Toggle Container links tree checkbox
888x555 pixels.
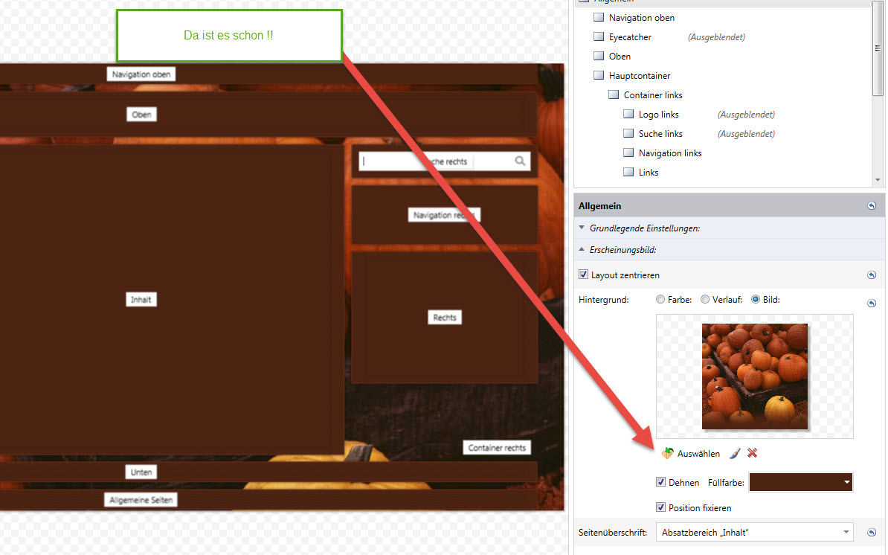pos(614,94)
